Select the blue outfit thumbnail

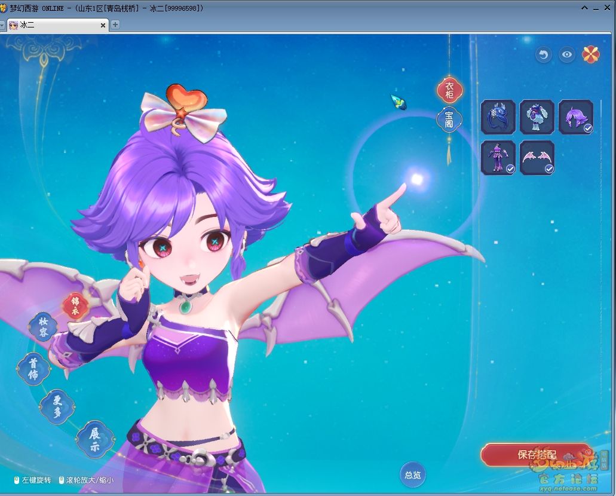pos(537,117)
